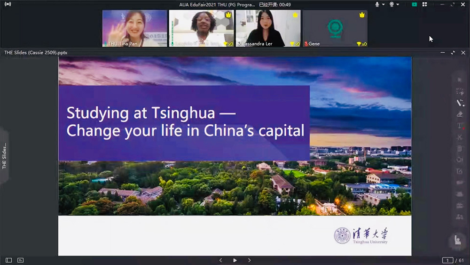Viewport: 470px width, 265px height.
Task: Toggle the speaker notes icon
Action: point(20,260)
